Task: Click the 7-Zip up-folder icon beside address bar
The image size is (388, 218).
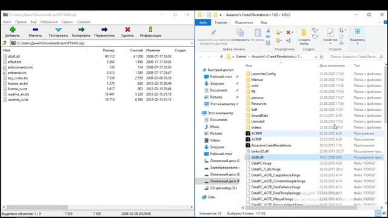Action: [4, 43]
